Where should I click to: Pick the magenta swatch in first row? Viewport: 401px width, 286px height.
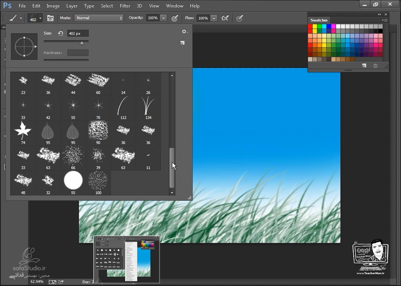coord(333,26)
